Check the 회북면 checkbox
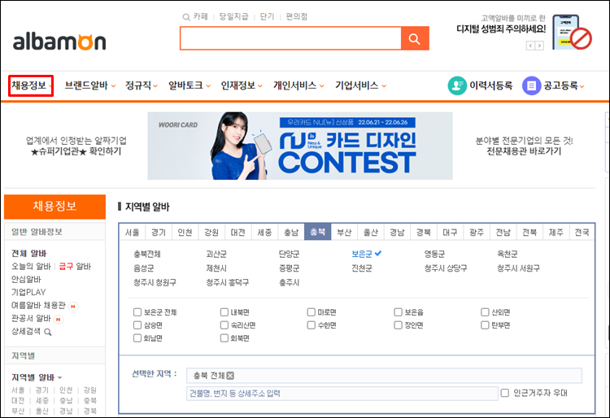 [224, 338]
